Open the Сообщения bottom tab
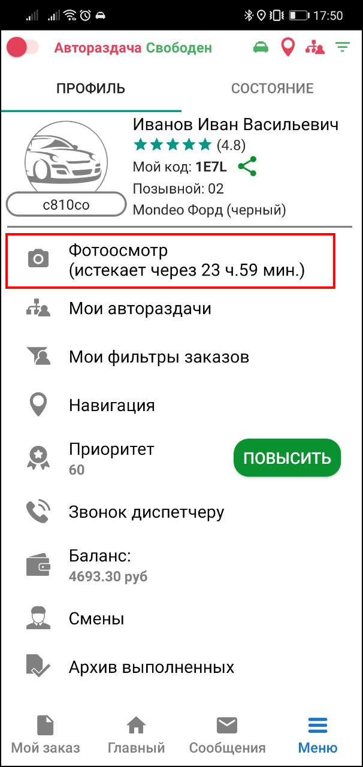This screenshot has width=363, height=767. coord(227,734)
